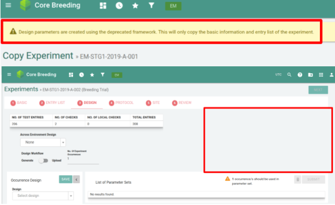
Task: Open the hamburger menu in top header
Action: pyautogui.click(x=8, y=6)
